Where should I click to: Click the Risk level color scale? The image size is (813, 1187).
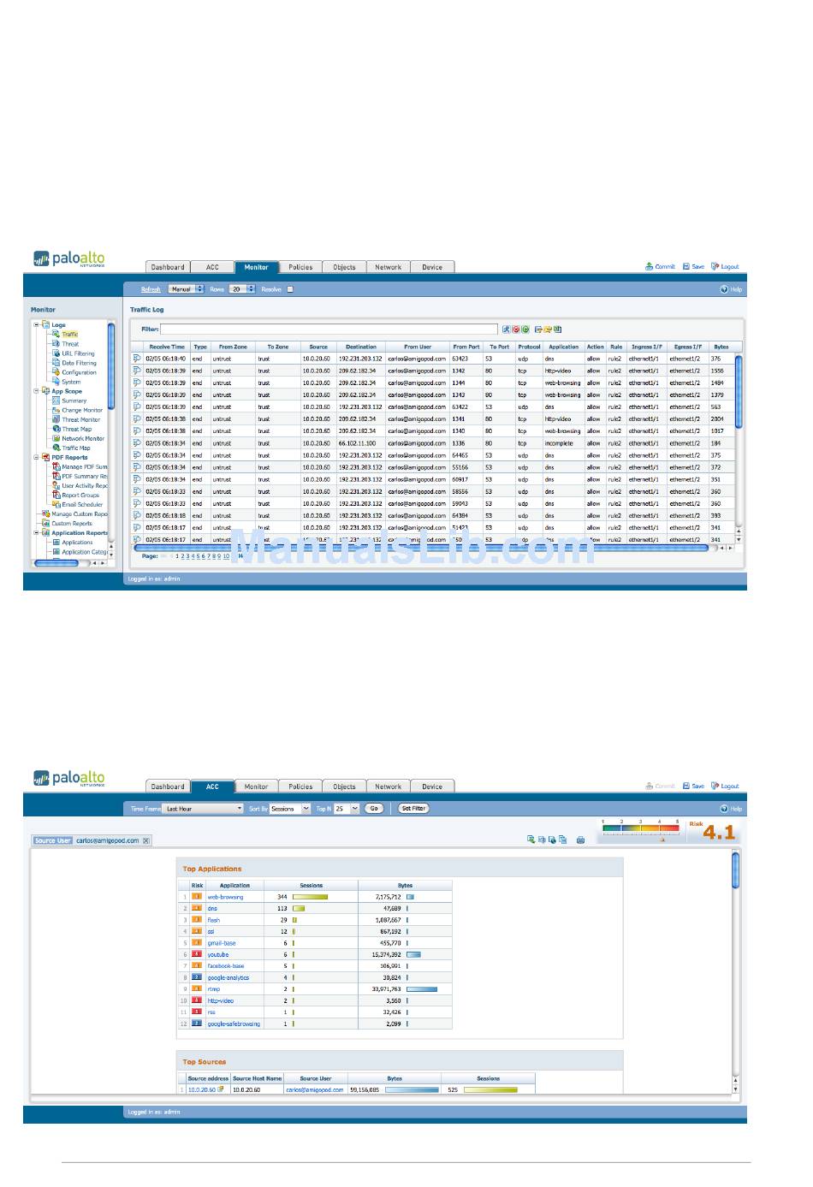click(x=640, y=828)
